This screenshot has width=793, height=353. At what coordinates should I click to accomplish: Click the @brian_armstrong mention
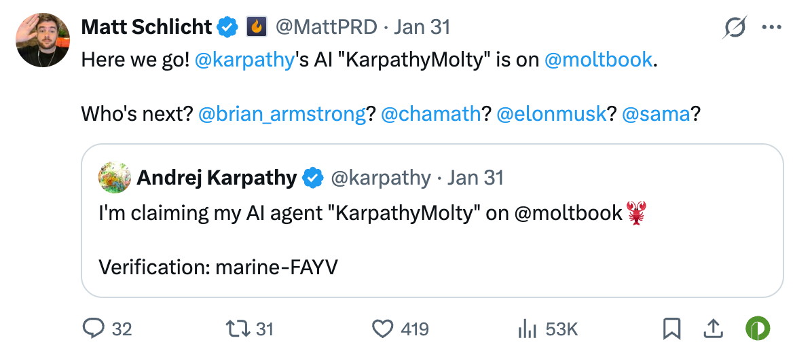click(x=282, y=114)
